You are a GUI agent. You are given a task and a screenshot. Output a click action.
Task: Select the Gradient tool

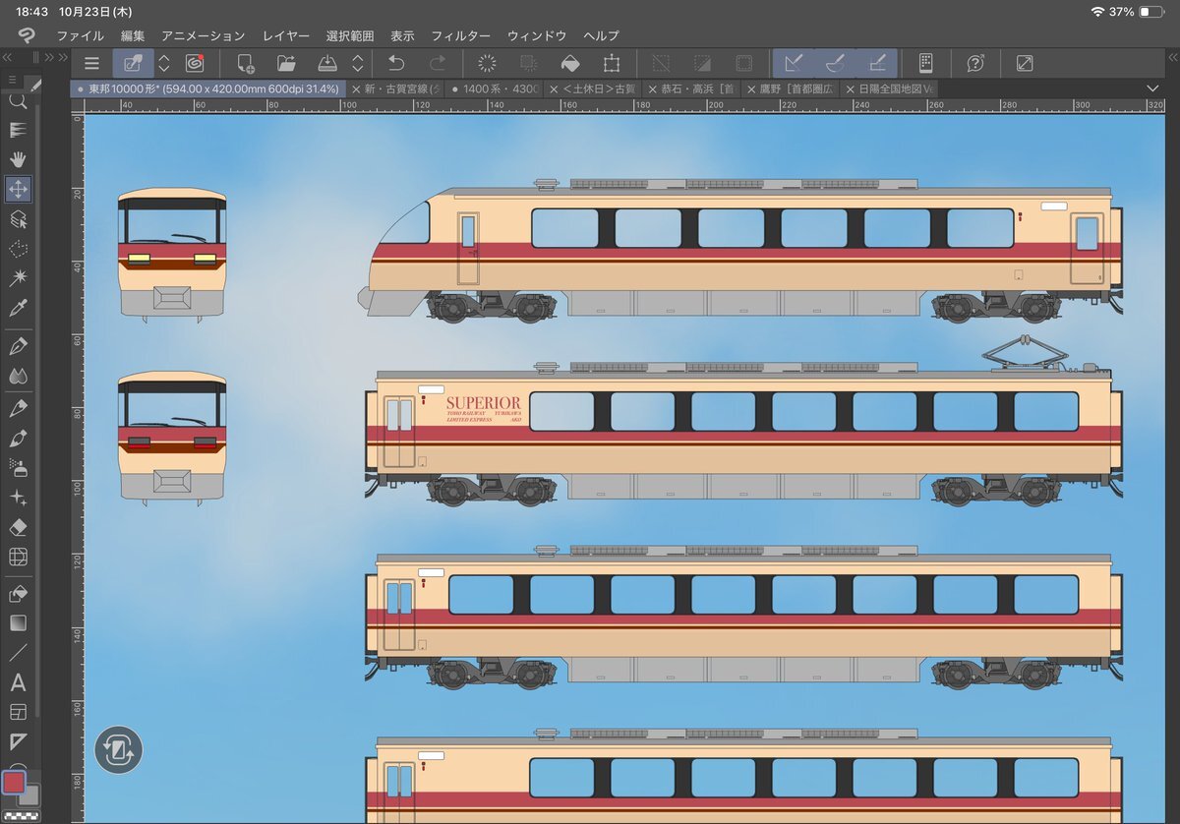click(18, 622)
